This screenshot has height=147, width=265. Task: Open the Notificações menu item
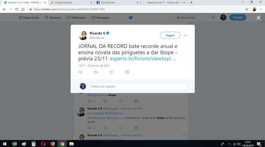[76, 18]
